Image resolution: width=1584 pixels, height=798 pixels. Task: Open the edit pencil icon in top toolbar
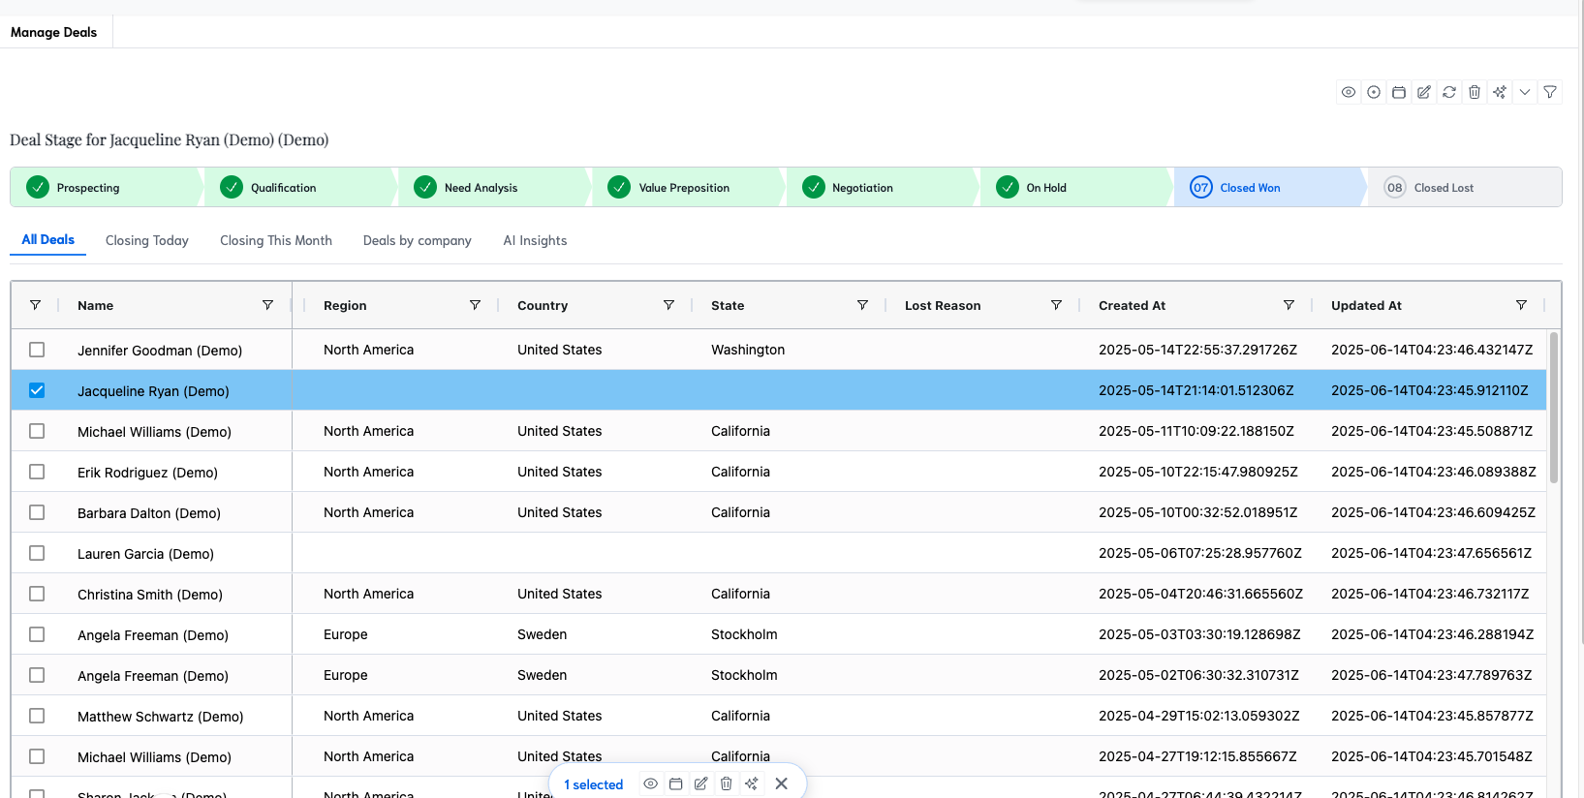coord(1424,92)
